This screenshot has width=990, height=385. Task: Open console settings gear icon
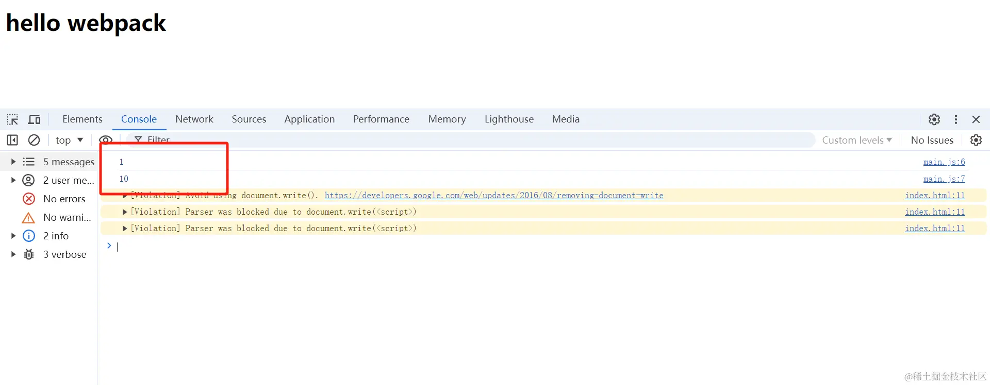(976, 140)
